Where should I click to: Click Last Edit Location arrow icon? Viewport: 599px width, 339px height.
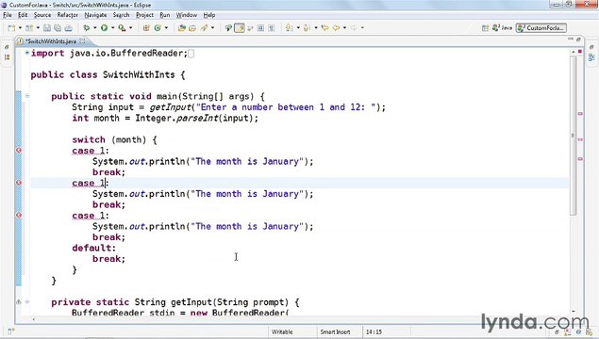tap(325, 28)
